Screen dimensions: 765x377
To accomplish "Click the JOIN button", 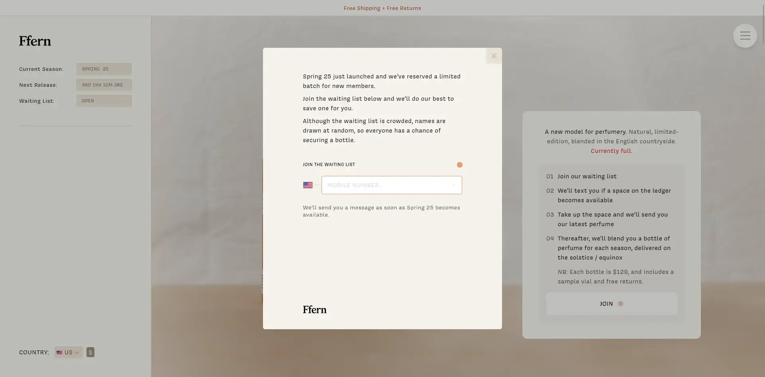I will [612, 304].
